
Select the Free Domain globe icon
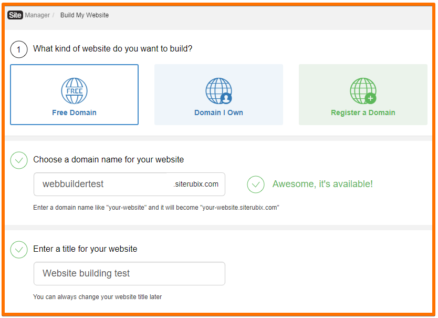tap(74, 91)
